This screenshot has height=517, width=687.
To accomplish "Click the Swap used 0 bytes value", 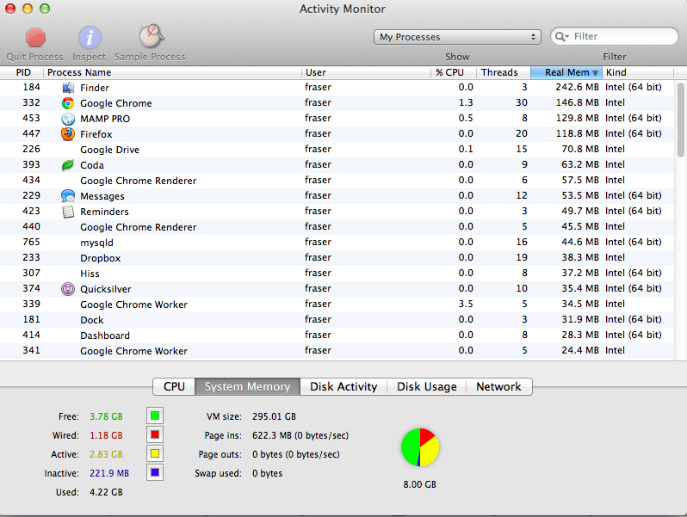I will click(x=267, y=473).
